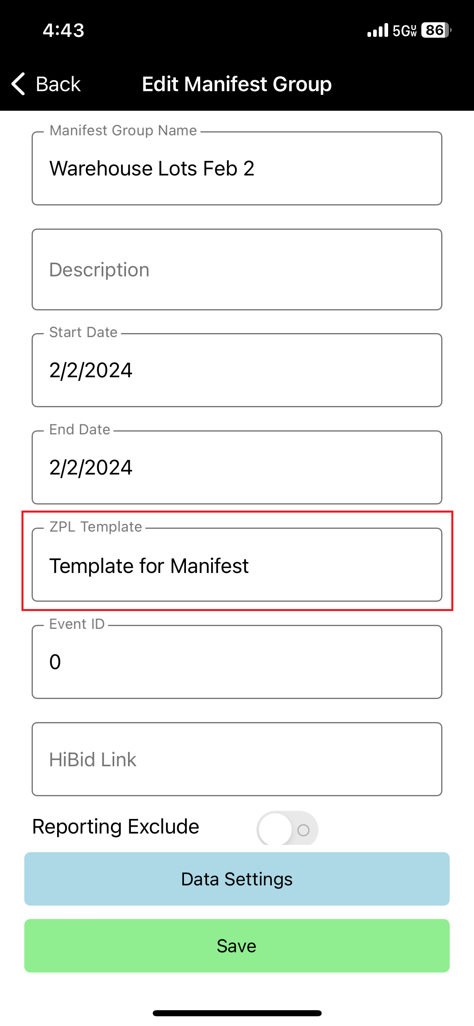The height and width of the screenshot is (1026, 474).
Task: Save the manifest group
Action: click(x=237, y=946)
